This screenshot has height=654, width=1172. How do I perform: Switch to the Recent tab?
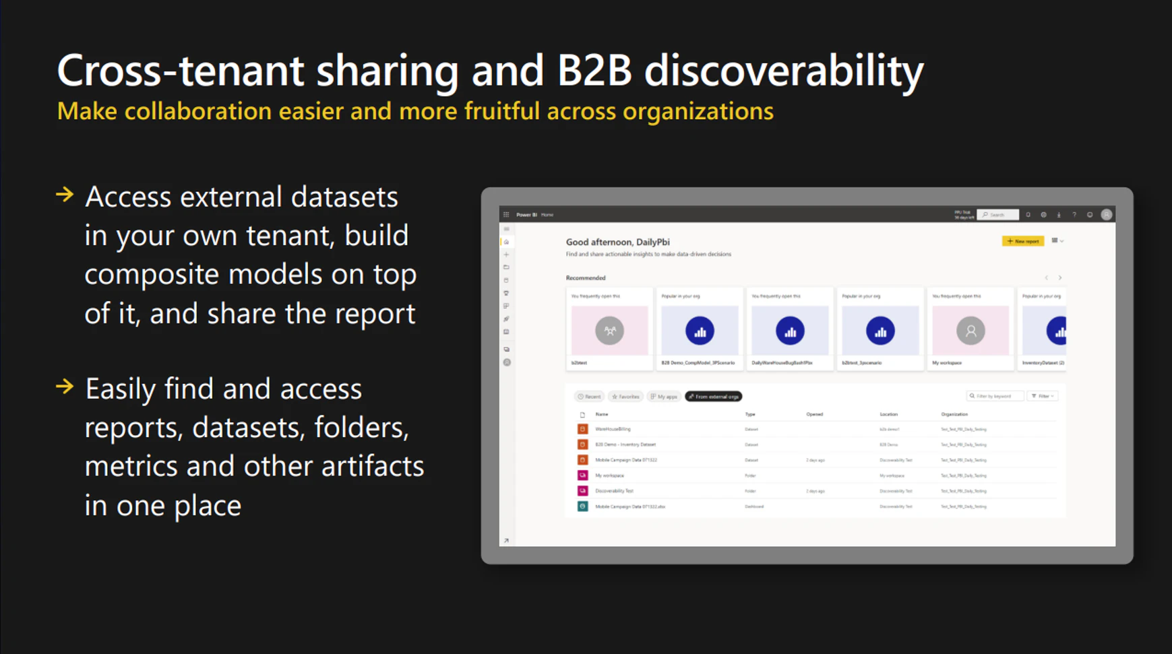tap(588, 397)
